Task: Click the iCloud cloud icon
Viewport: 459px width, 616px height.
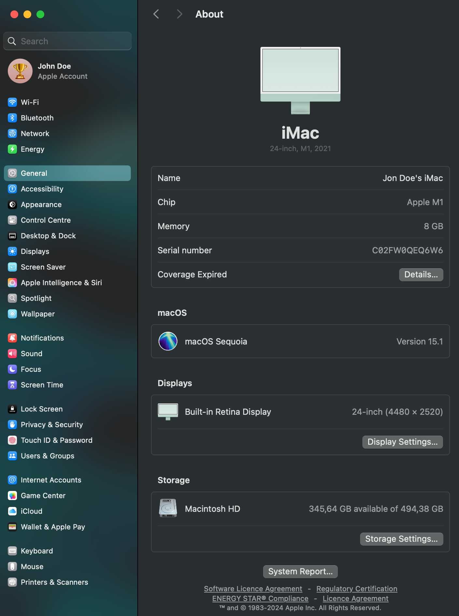Action: 12,511
